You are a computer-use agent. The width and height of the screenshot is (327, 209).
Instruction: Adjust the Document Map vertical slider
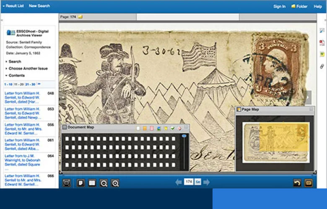(184, 136)
